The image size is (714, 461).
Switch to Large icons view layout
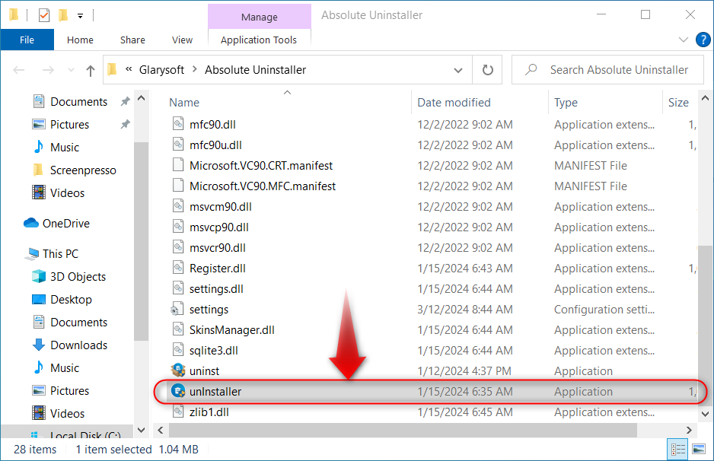click(699, 450)
